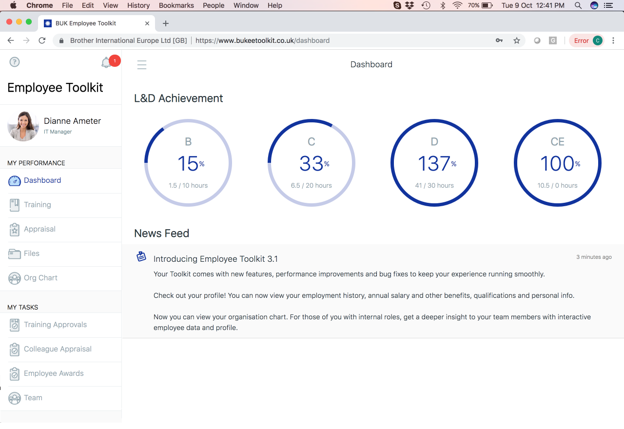Bookmark this page with the star
624x429 pixels.
517,40
